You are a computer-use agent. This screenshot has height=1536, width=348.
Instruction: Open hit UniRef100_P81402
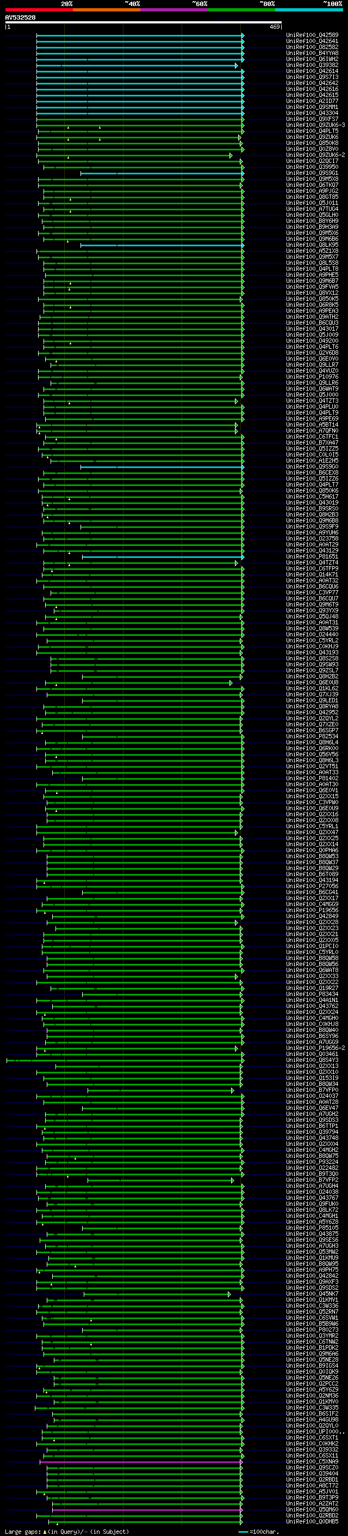[312, 778]
